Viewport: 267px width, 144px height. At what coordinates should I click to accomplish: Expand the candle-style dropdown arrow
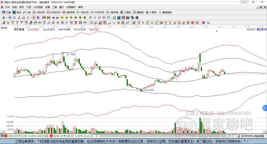click(31, 18)
